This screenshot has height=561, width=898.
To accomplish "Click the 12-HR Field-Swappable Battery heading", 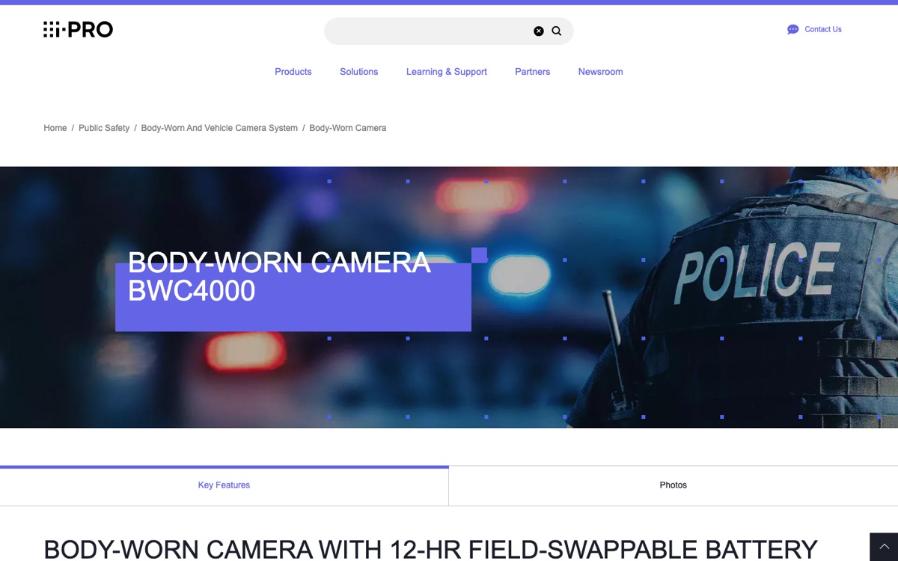I will pyautogui.click(x=430, y=550).
